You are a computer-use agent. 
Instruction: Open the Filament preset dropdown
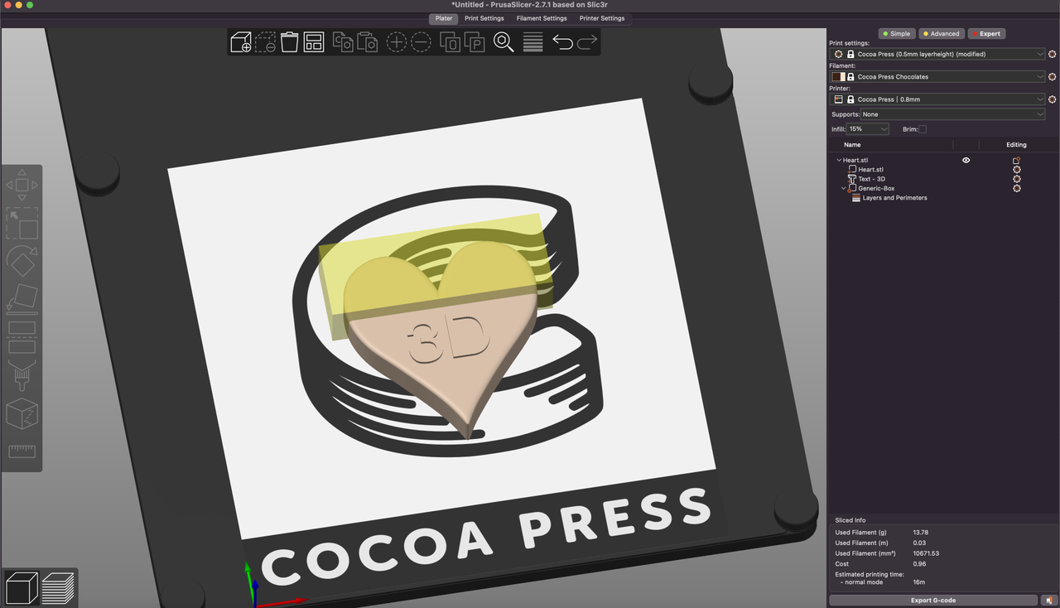click(x=937, y=76)
